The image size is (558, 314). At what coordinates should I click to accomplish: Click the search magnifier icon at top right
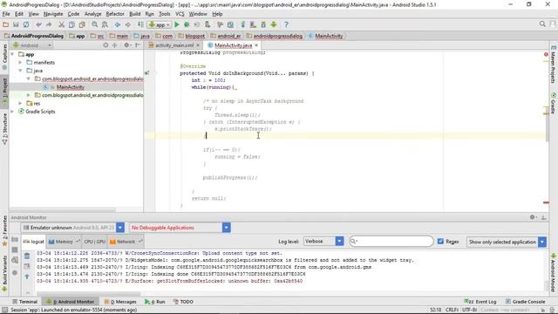pyautogui.click(x=542, y=24)
